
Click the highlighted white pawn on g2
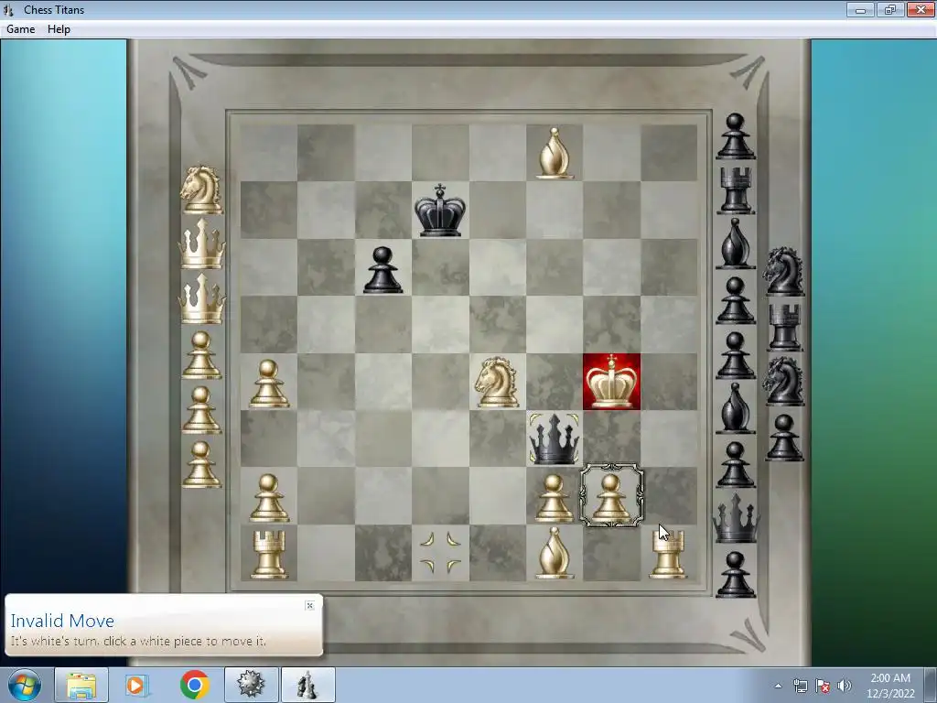click(611, 496)
